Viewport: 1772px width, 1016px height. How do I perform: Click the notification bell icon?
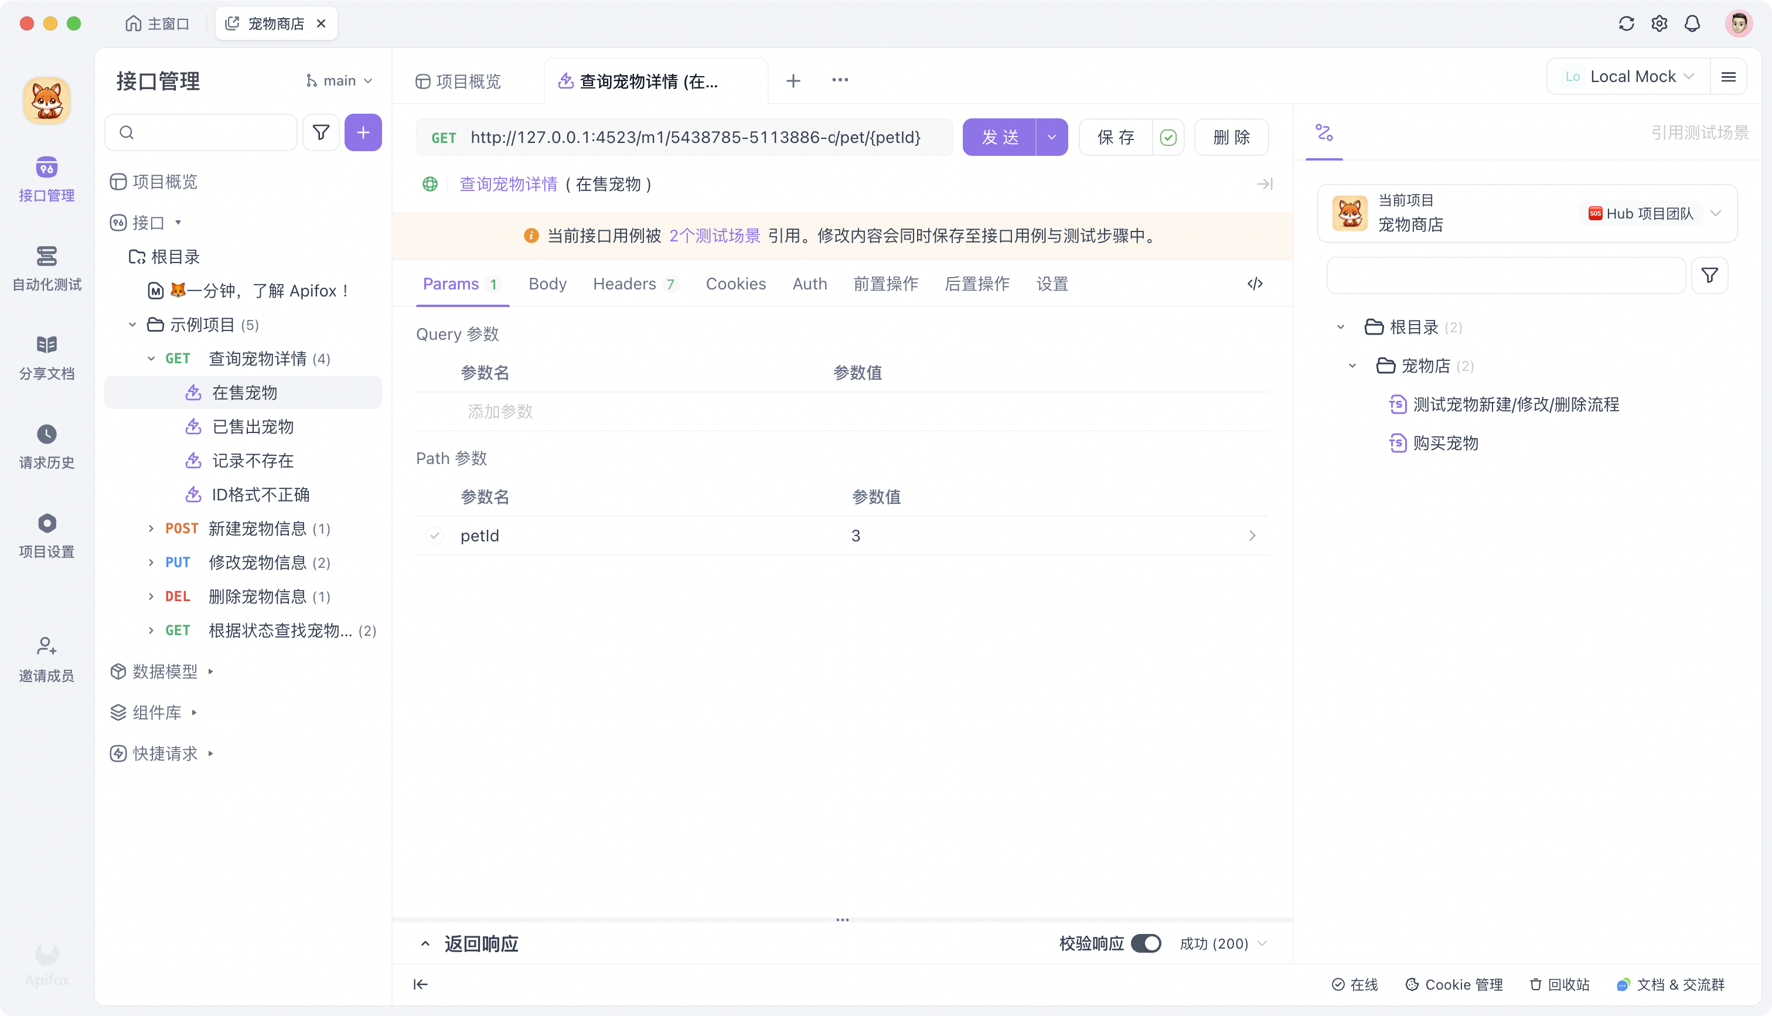tap(1692, 23)
